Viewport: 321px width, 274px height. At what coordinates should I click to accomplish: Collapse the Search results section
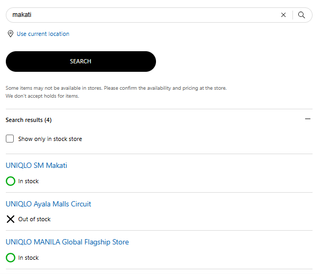pos(308,119)
